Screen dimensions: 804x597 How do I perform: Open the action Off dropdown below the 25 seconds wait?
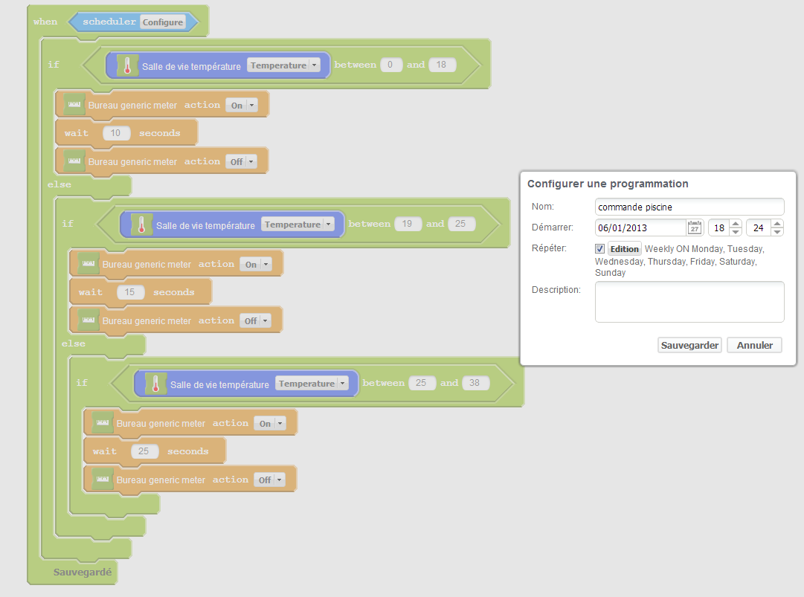pos(269,480)
